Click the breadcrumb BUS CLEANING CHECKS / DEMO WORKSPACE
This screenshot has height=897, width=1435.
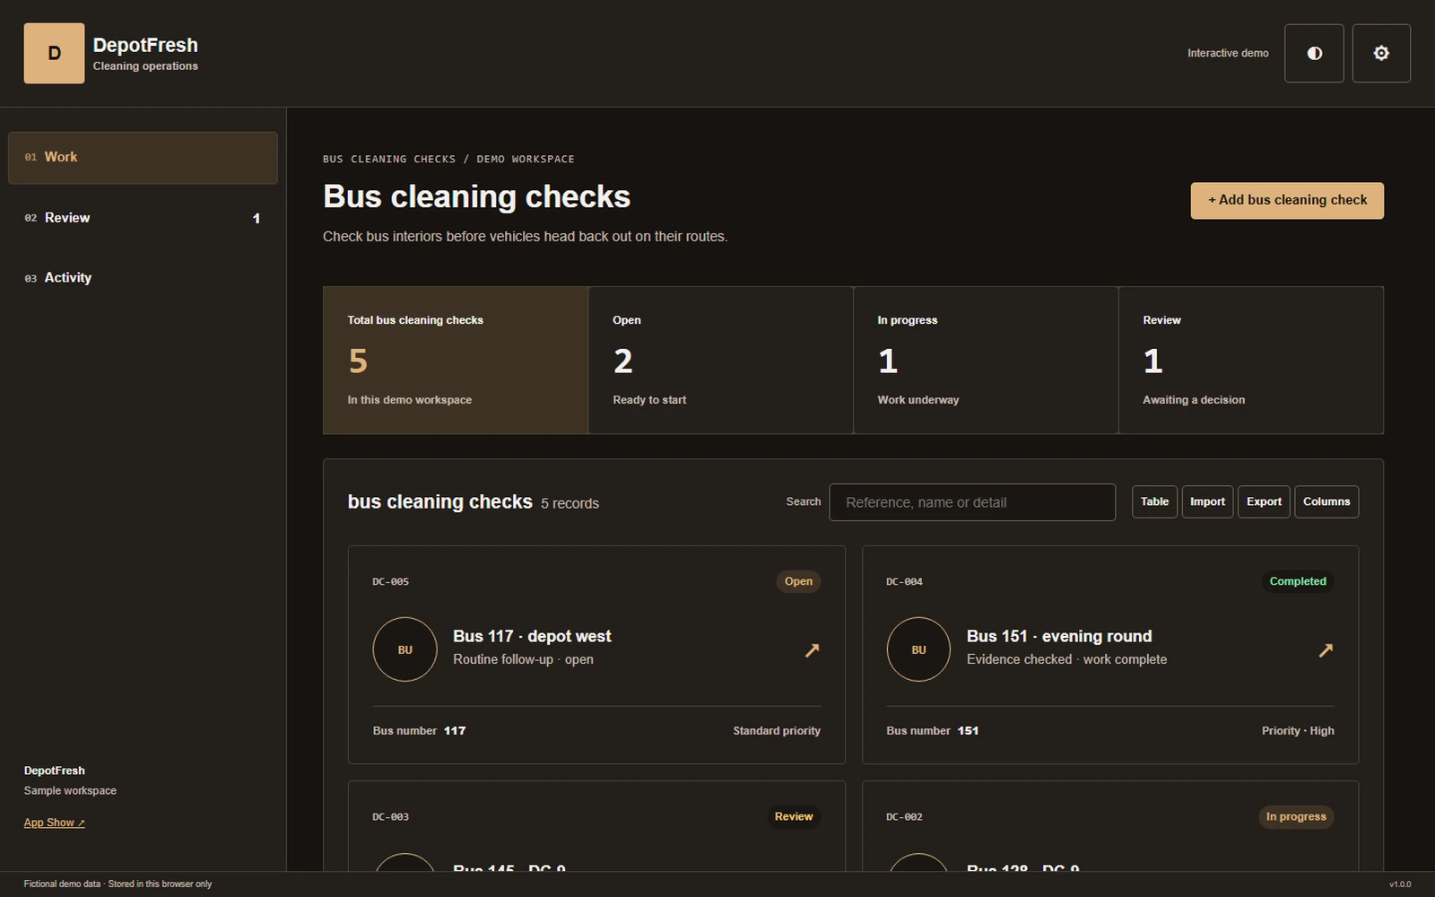click(448, 160)
